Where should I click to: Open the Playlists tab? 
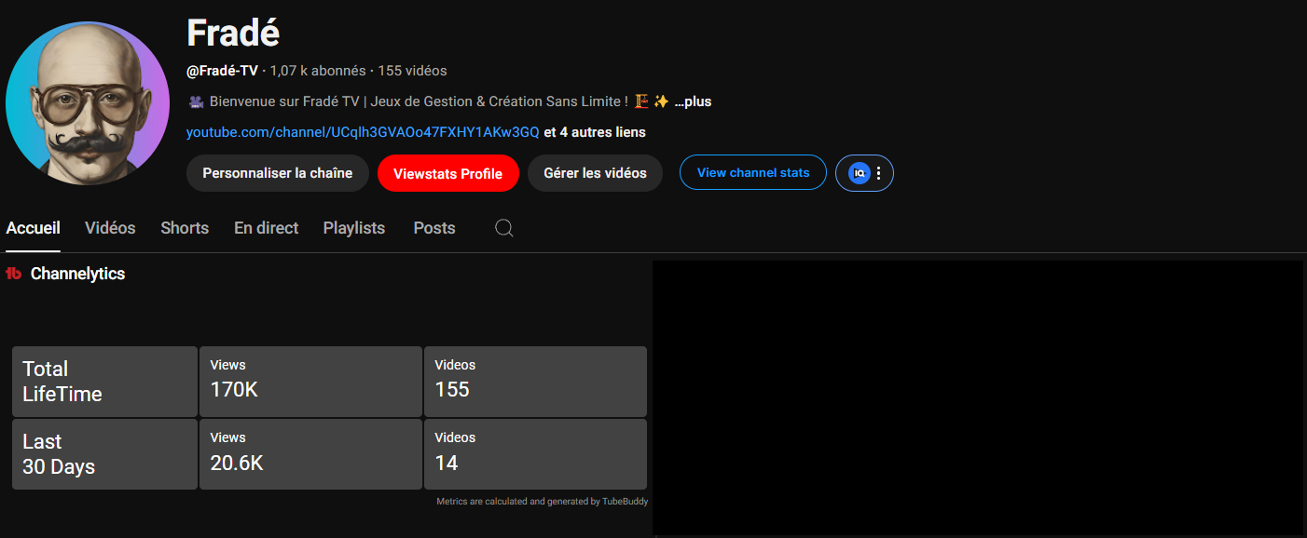click(x=354, y=228)
